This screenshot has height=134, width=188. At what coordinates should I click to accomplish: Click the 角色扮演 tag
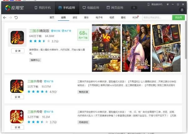[x=83, y=92]
